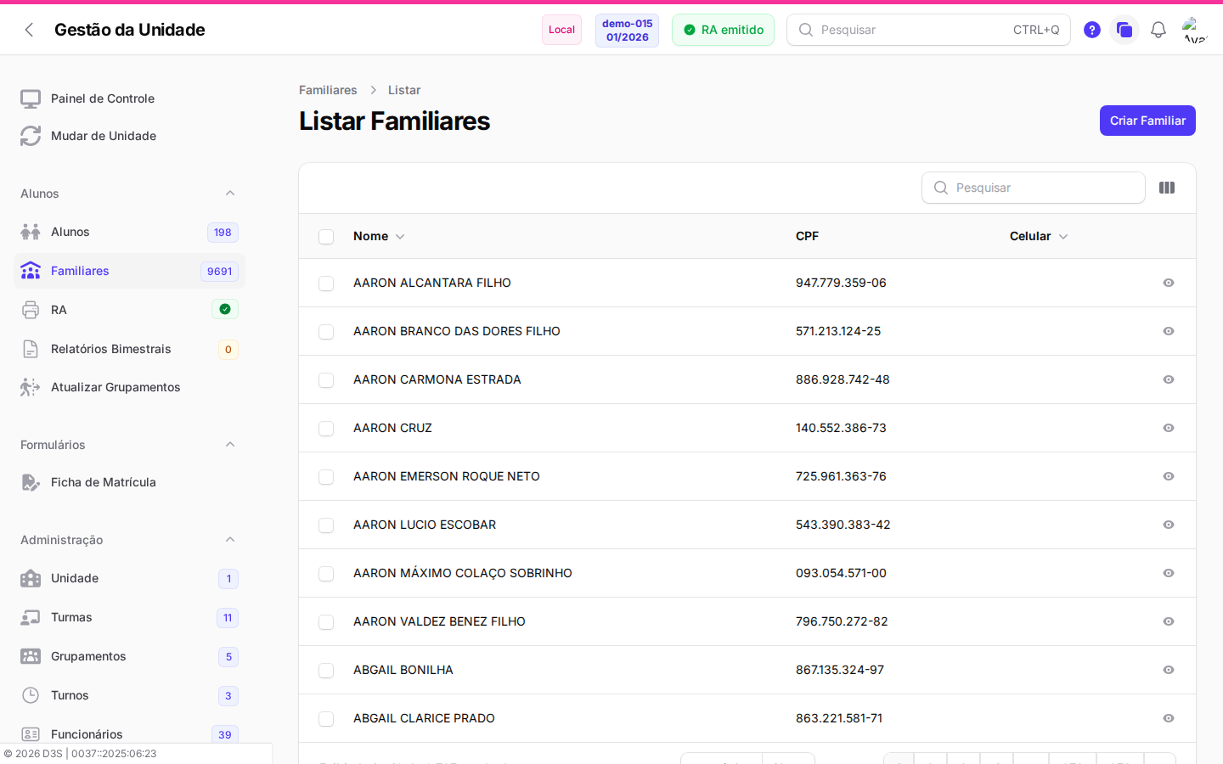View AARON ALCANTARA FILHO via eye icon
Viewport: 1223px width, 764px height.
1169,283
